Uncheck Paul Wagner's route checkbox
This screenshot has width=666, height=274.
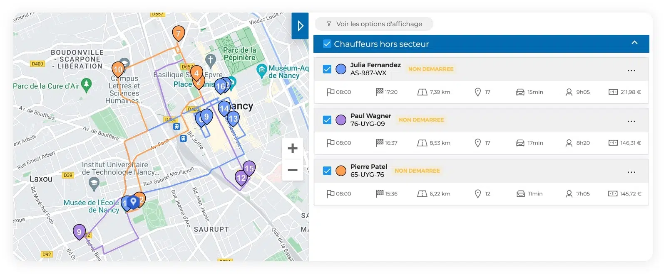pos(327,120)
